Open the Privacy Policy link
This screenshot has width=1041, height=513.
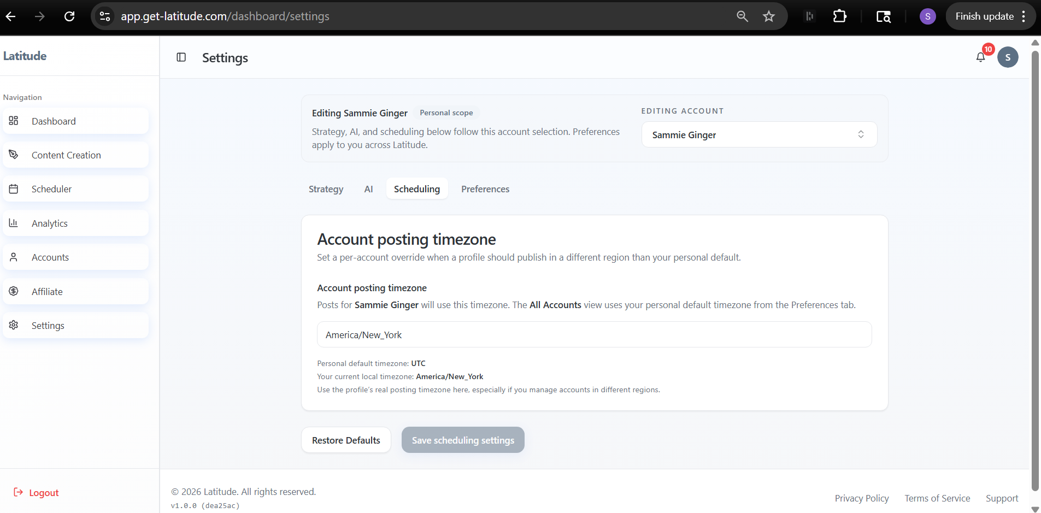point(862,498)
